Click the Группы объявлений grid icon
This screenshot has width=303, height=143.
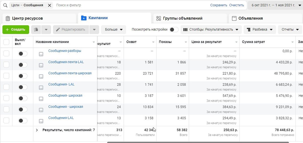tap(159, 18)
